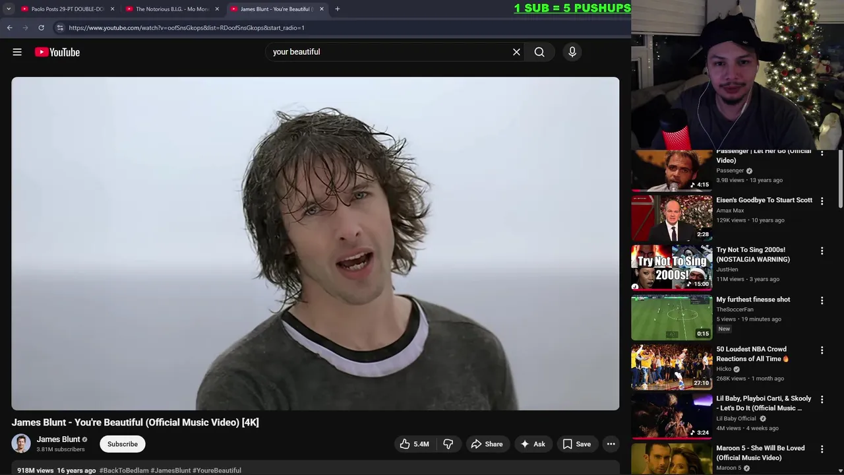The height and width of the screenshot is (475, 844).
Task: Open options menu for 50 Loudest NBA Crowd
Action: point(822,350)
